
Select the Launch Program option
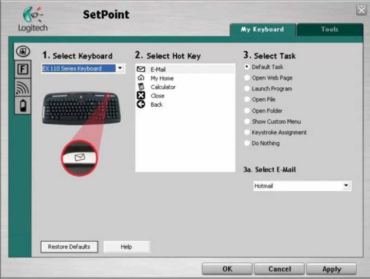[x=268, y=89]
